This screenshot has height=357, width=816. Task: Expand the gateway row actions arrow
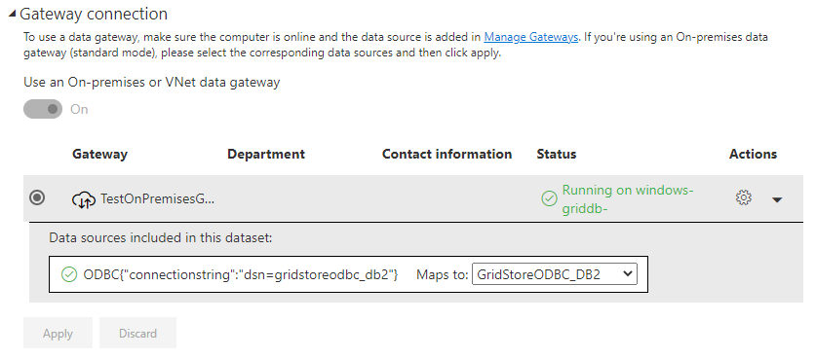point(777,199)
